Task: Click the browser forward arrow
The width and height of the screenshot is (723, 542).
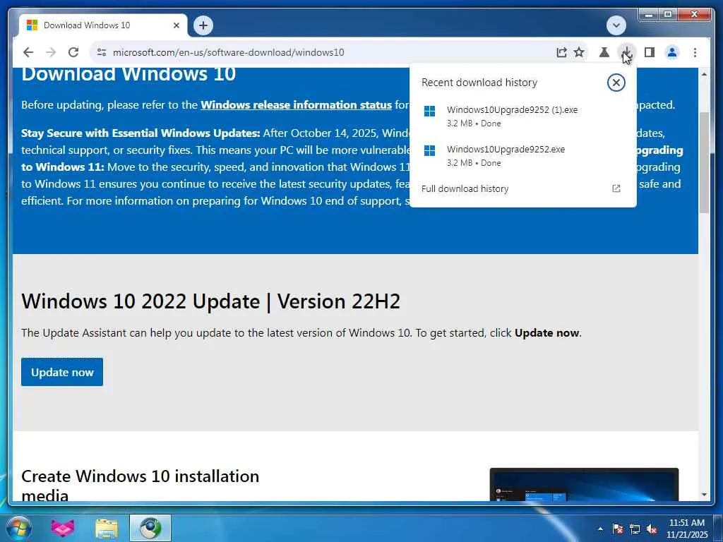Action: (x=51, y=52)
